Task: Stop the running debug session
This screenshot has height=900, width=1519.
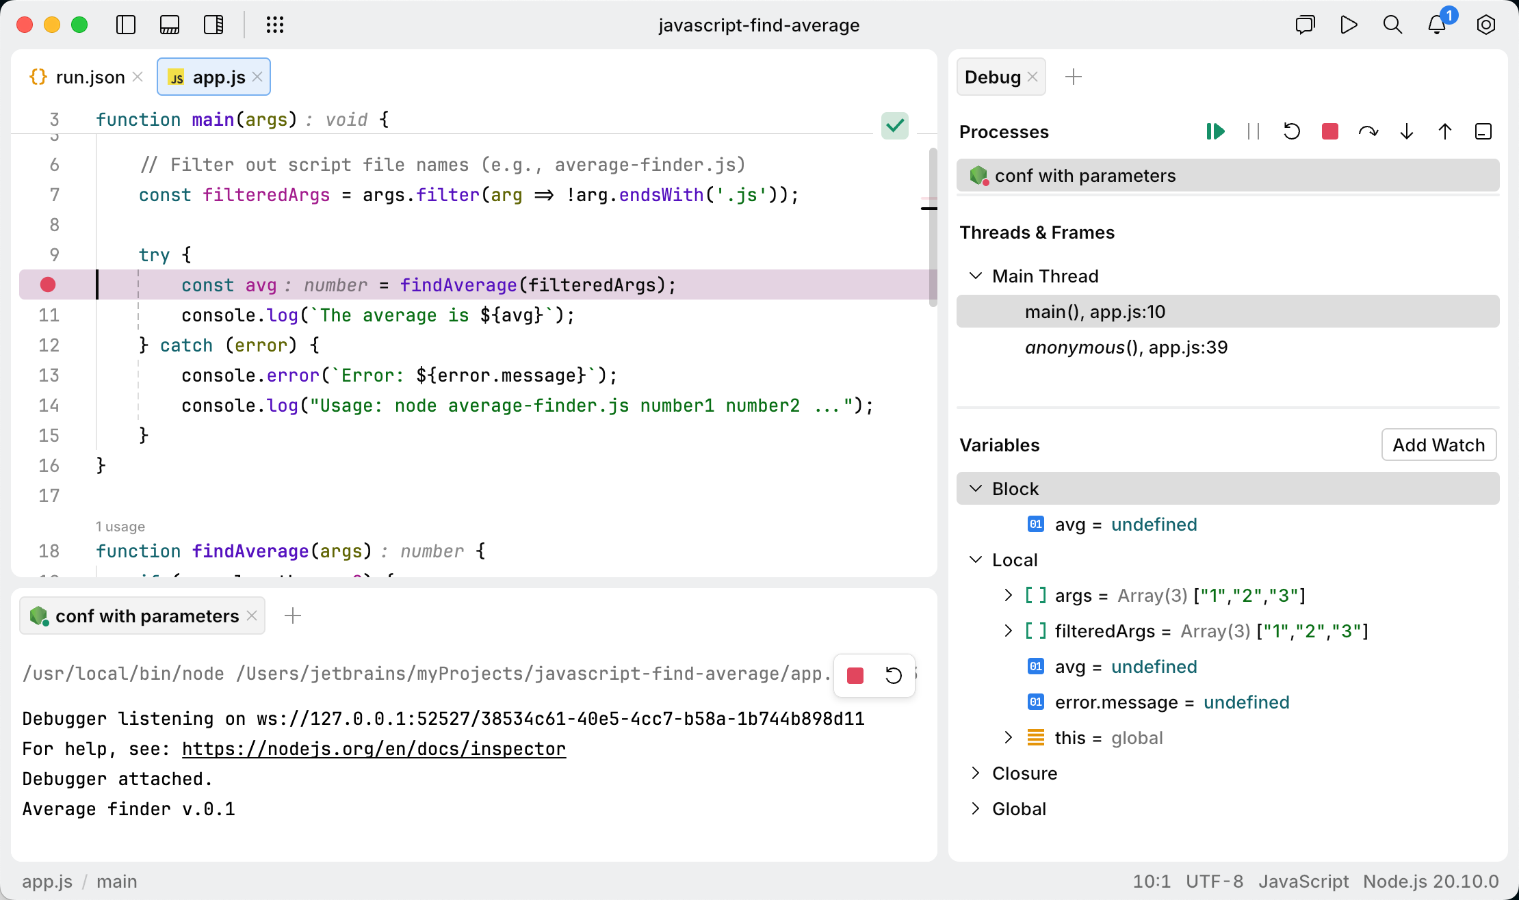Action: 1329,131
